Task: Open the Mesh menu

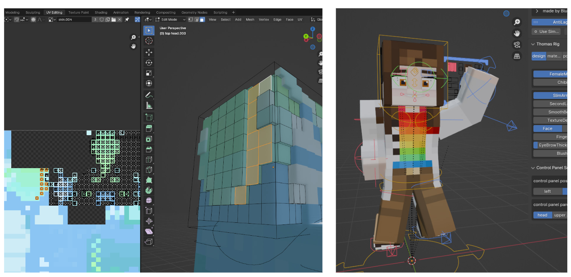Action: (x=250, y=20)
